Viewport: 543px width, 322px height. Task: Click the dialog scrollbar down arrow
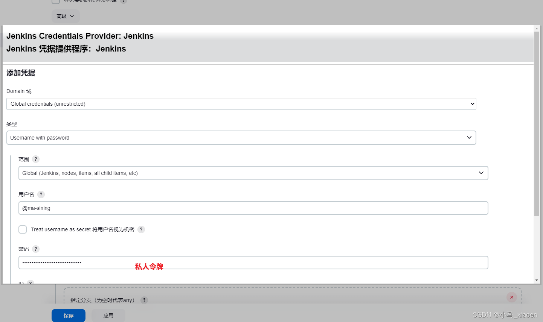click(x=537, y=280)
